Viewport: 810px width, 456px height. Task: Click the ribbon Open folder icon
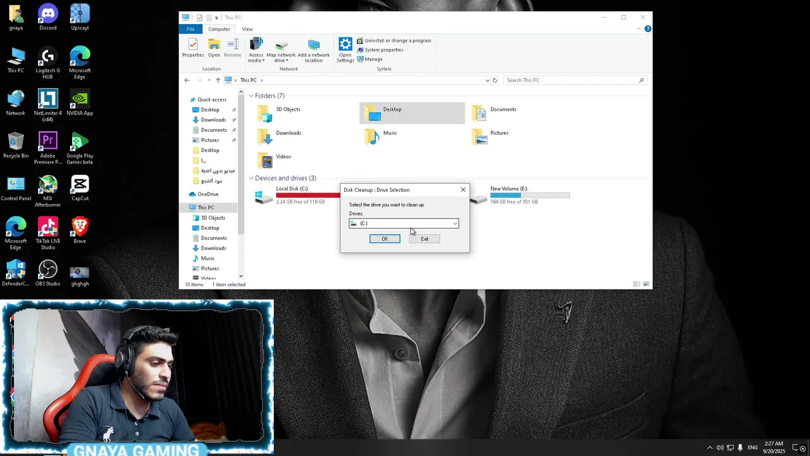click(214, 48)
